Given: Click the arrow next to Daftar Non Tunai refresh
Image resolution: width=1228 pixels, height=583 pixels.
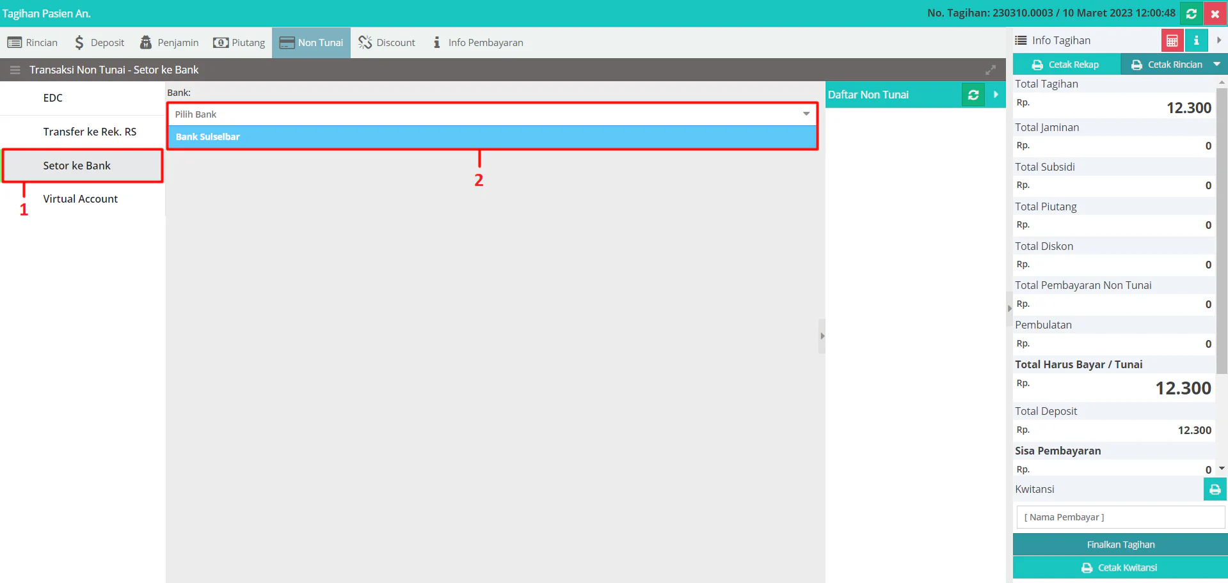Looking at the screenshot, I should pyautogui.click(x=996, y=95).
